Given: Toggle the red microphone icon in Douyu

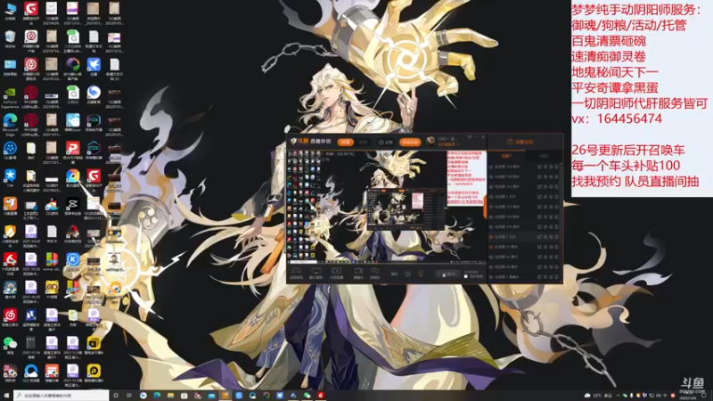Looking at the screenshot, I should click(x=421, y=274).
